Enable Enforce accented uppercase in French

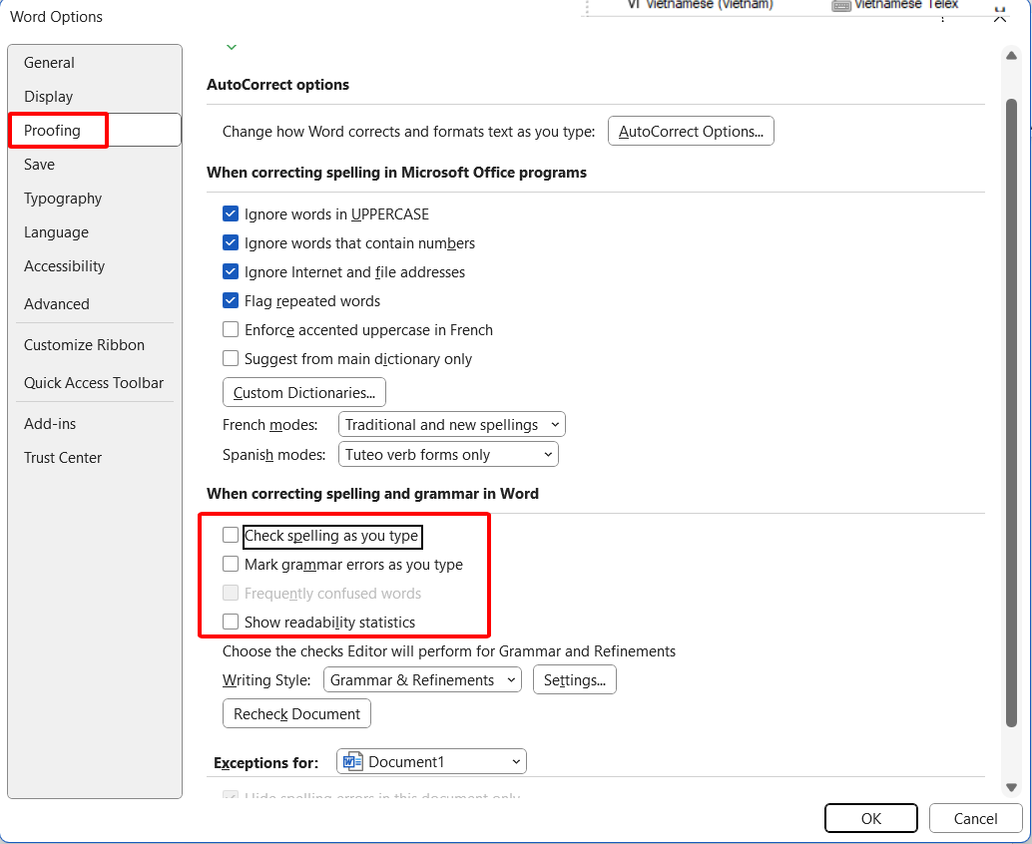231,329
